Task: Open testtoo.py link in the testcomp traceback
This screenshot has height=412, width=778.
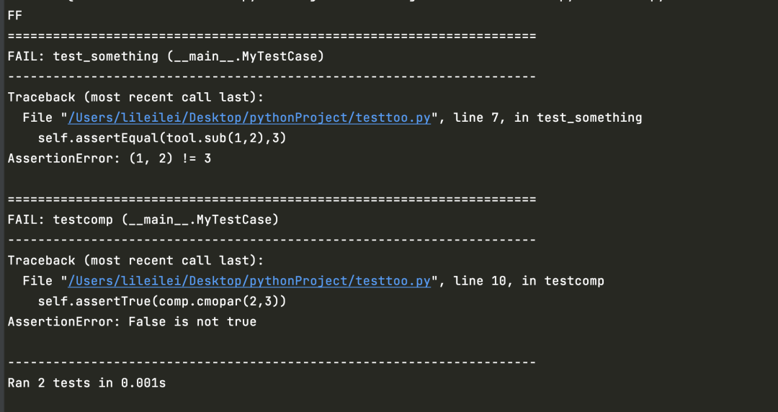Action: tap(249, 281)
